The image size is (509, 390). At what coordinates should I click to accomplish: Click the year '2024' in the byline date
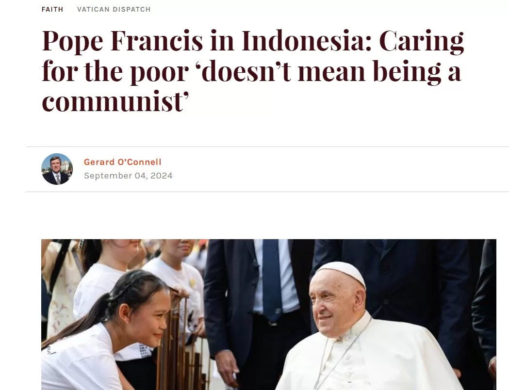point(161,176)
